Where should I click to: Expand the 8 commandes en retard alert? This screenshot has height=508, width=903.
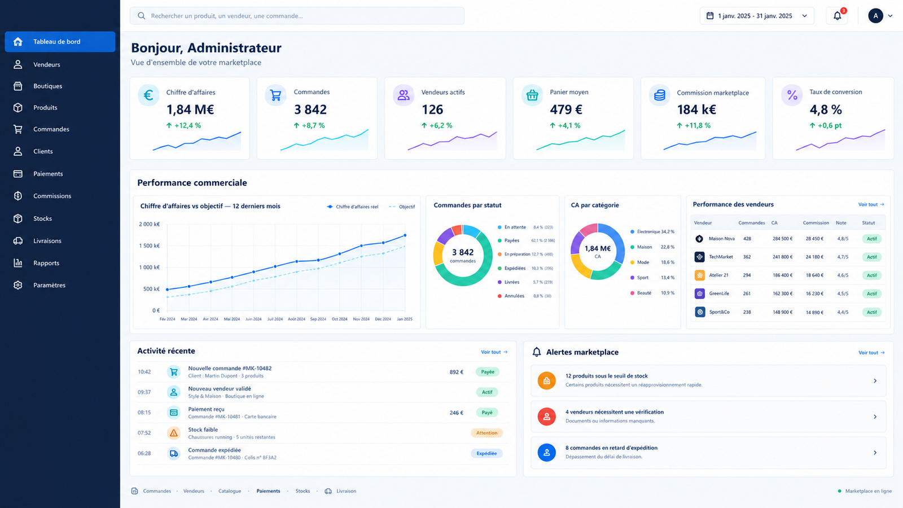pyautogui.click(x=875, y=453)
